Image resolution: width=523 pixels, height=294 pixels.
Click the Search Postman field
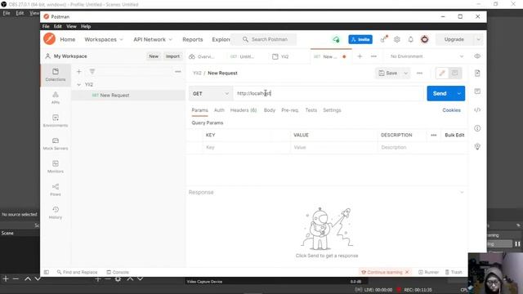click(x=264, y=39)
